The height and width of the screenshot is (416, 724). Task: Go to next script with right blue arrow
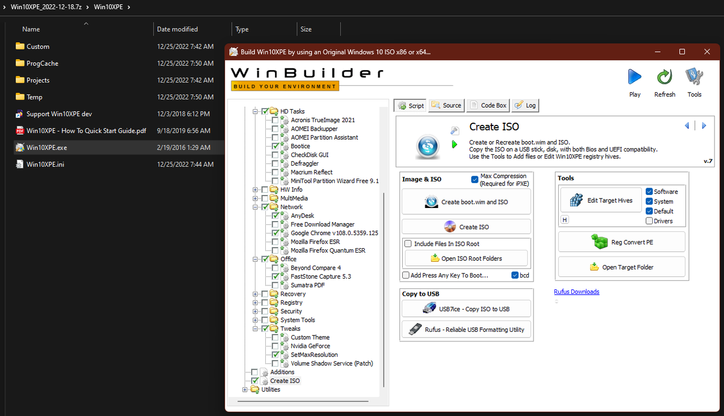[704, 125]
